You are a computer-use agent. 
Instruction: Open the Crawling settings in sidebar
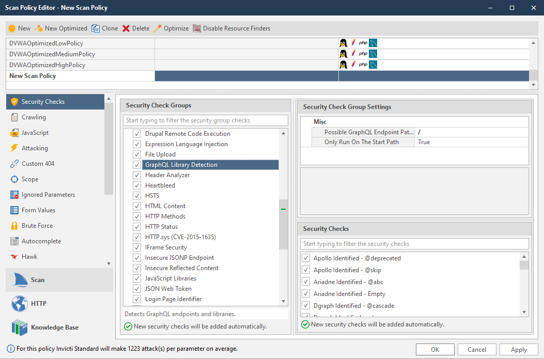14,117
